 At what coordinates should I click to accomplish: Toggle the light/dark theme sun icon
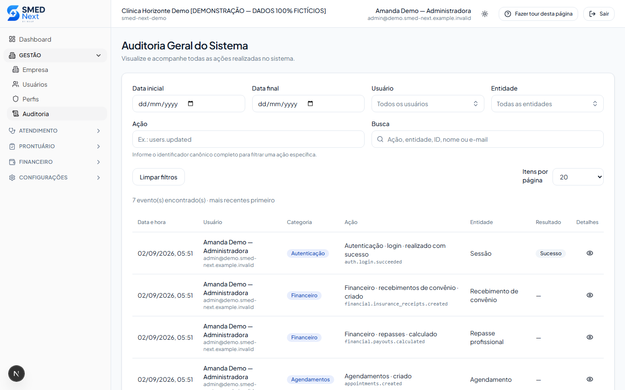(x=485, y=14)
